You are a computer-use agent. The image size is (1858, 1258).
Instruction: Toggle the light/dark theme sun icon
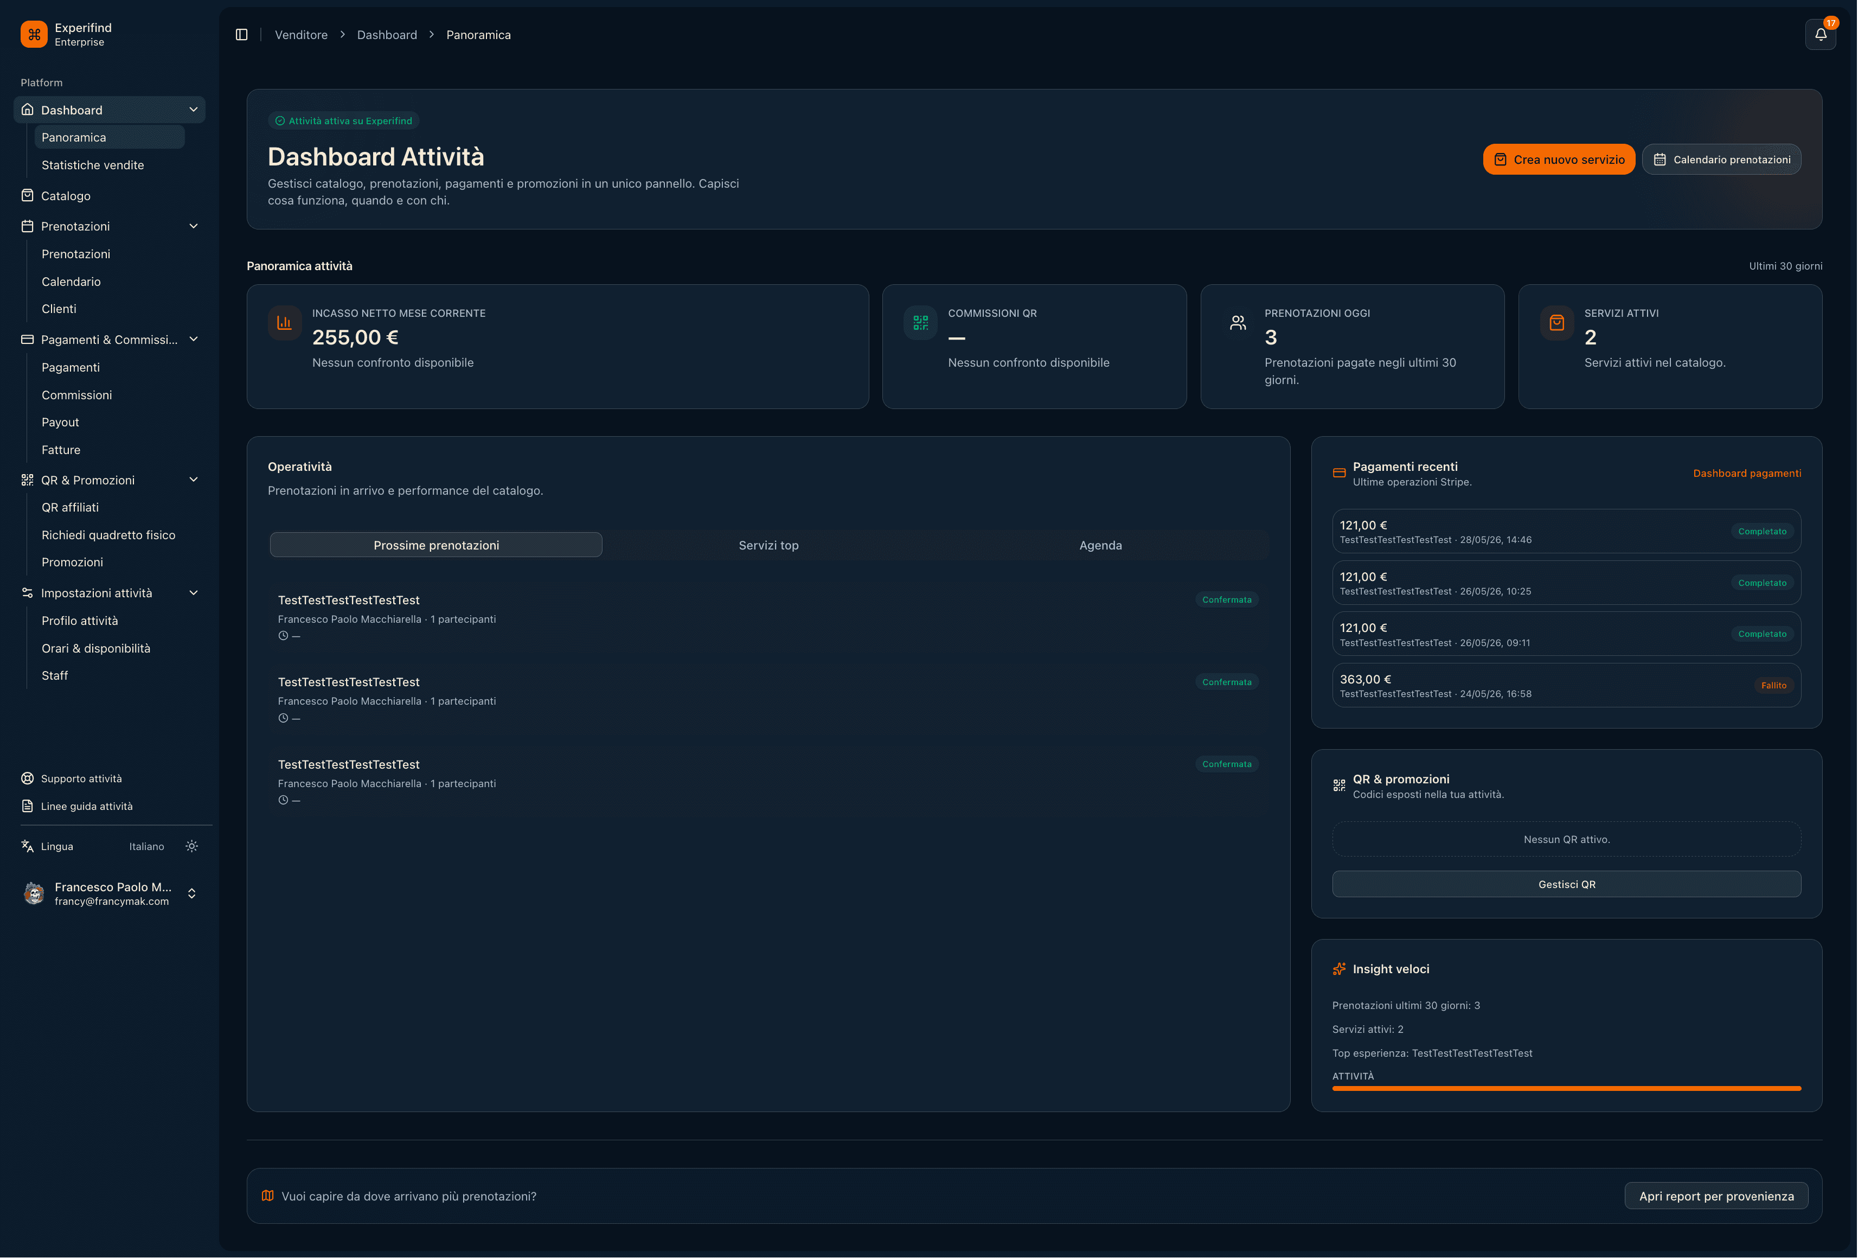point(192,846)
